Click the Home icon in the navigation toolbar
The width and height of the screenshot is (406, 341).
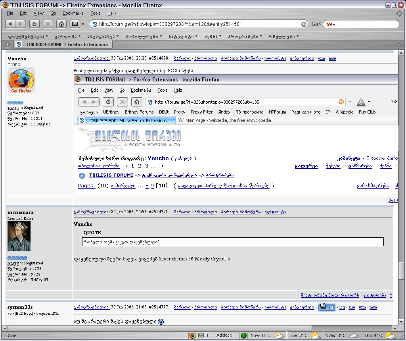(x=61, y=24)
